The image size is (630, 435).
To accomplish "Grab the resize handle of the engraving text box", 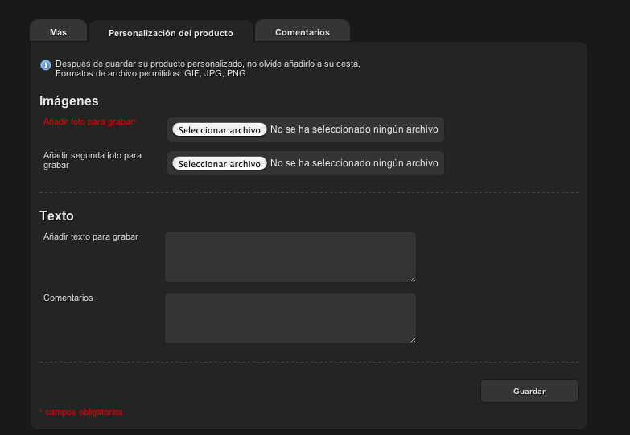I will (412, 278).
